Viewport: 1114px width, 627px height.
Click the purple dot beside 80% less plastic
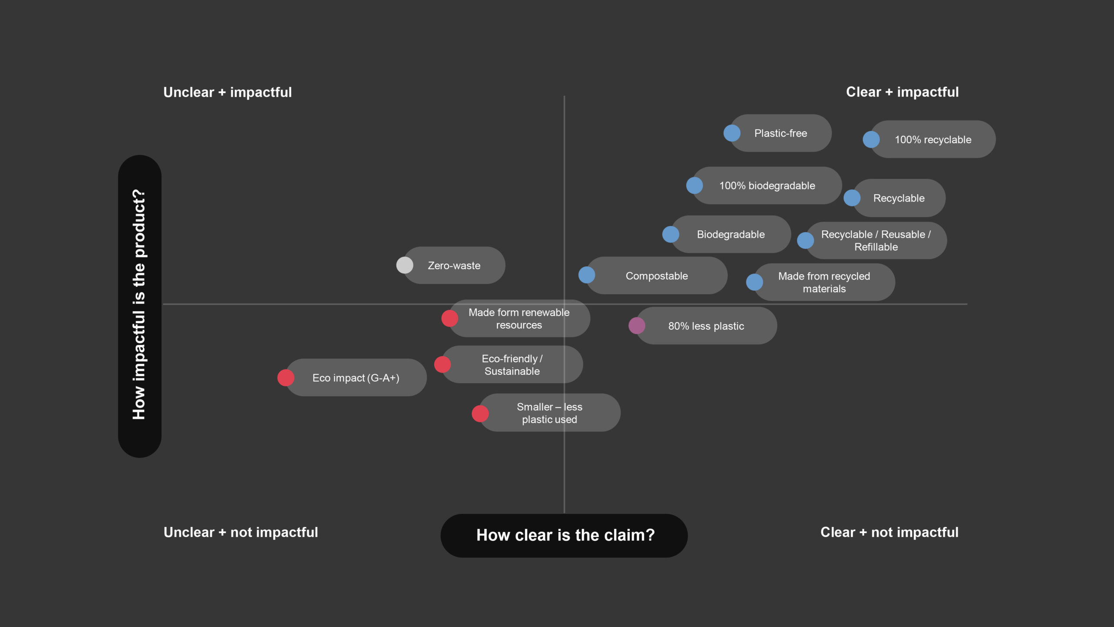[x=637, y=326]
